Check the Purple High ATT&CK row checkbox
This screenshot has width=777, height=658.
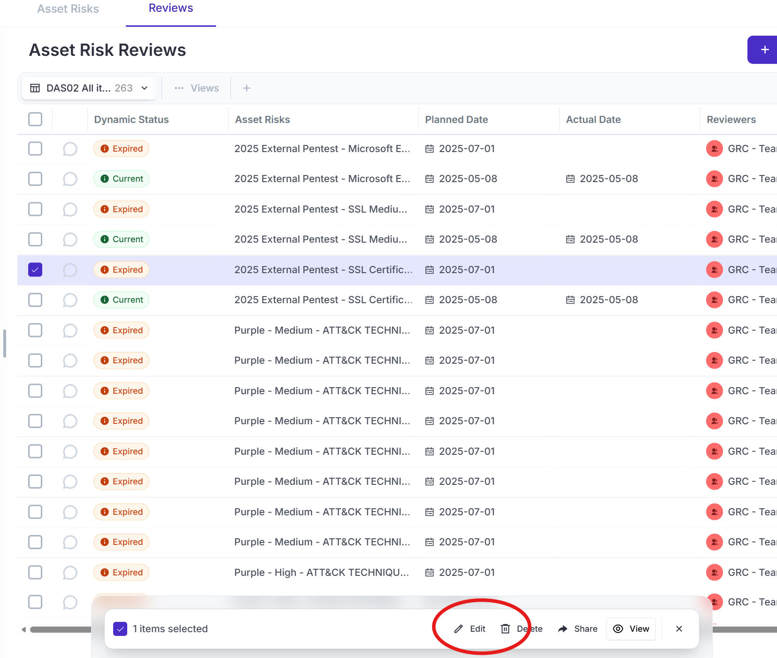[35, 573]
